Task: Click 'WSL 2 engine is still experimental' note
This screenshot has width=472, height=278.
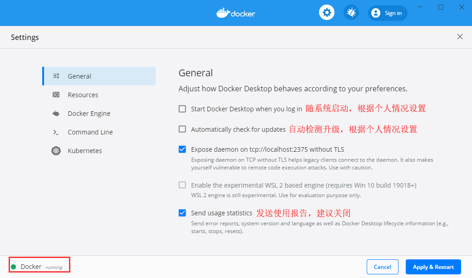Action: click(276, 195)
